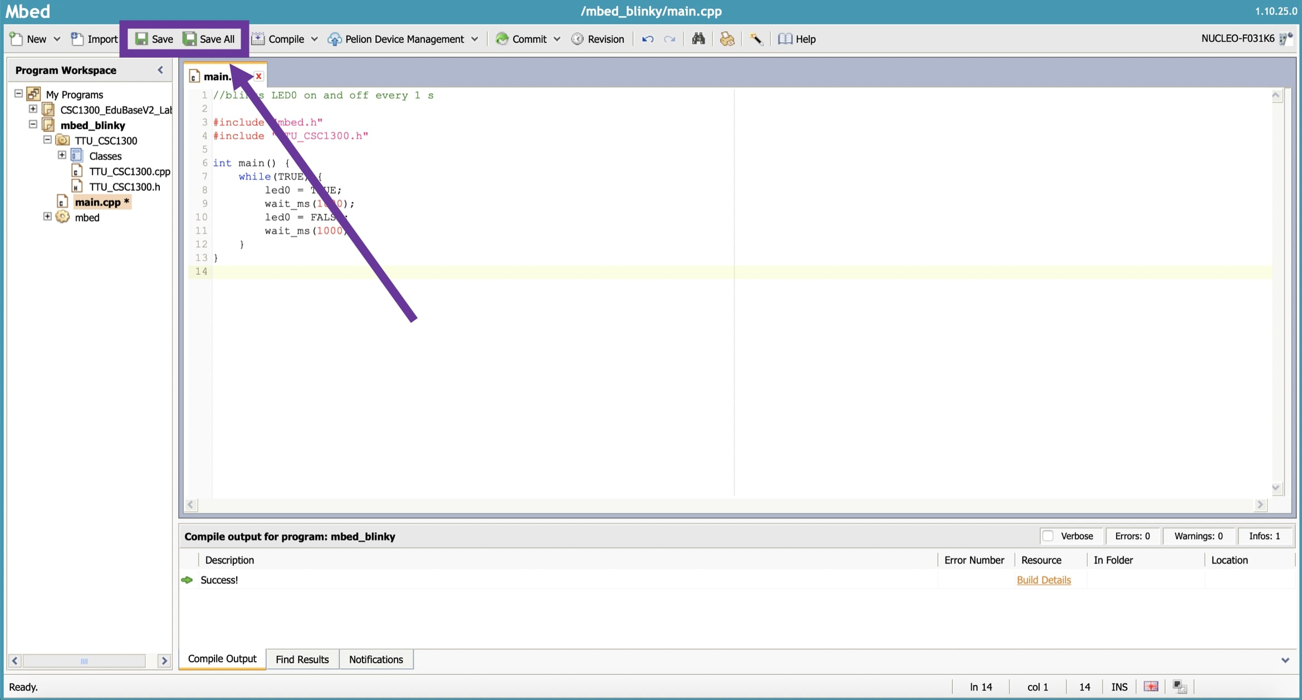
Task: Click the NUCLEO-F031K6 target board icon
Action: tap(1285, 39)
